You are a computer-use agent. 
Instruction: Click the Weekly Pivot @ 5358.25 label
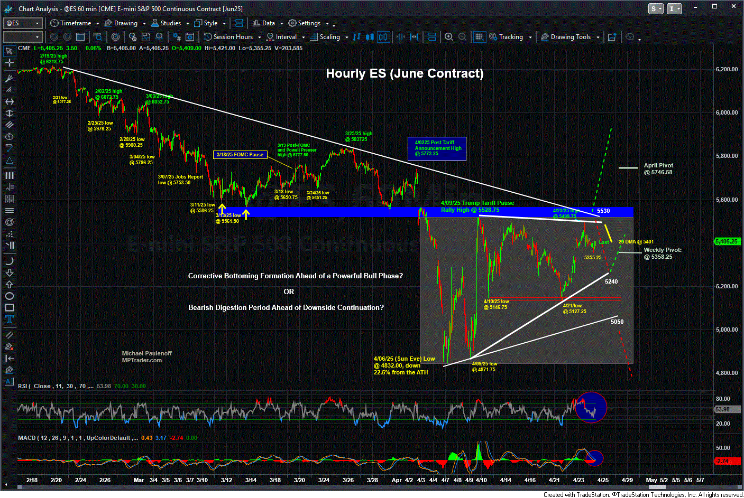coord(662,253)
